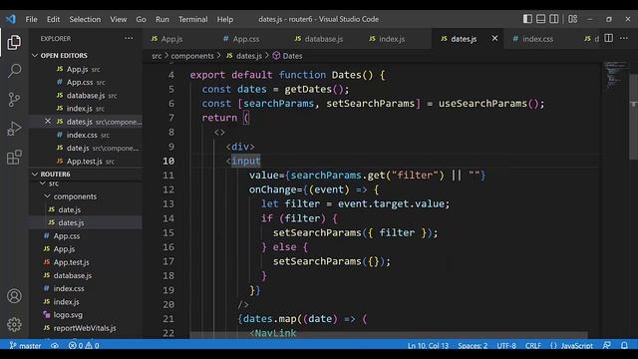Open Explorer Views and More Actions ellipsis
This screenshot has width=638, height=359.
pyautogui.click(x=129, y=38)
